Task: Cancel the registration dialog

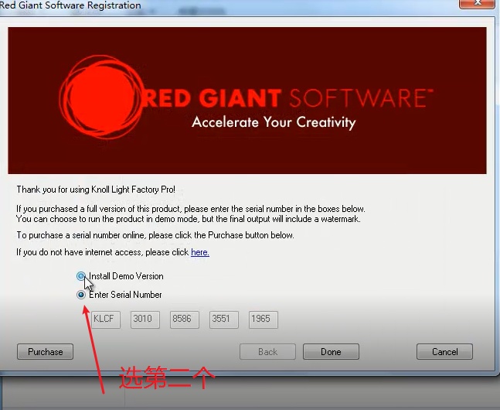Action: (444, 351)
